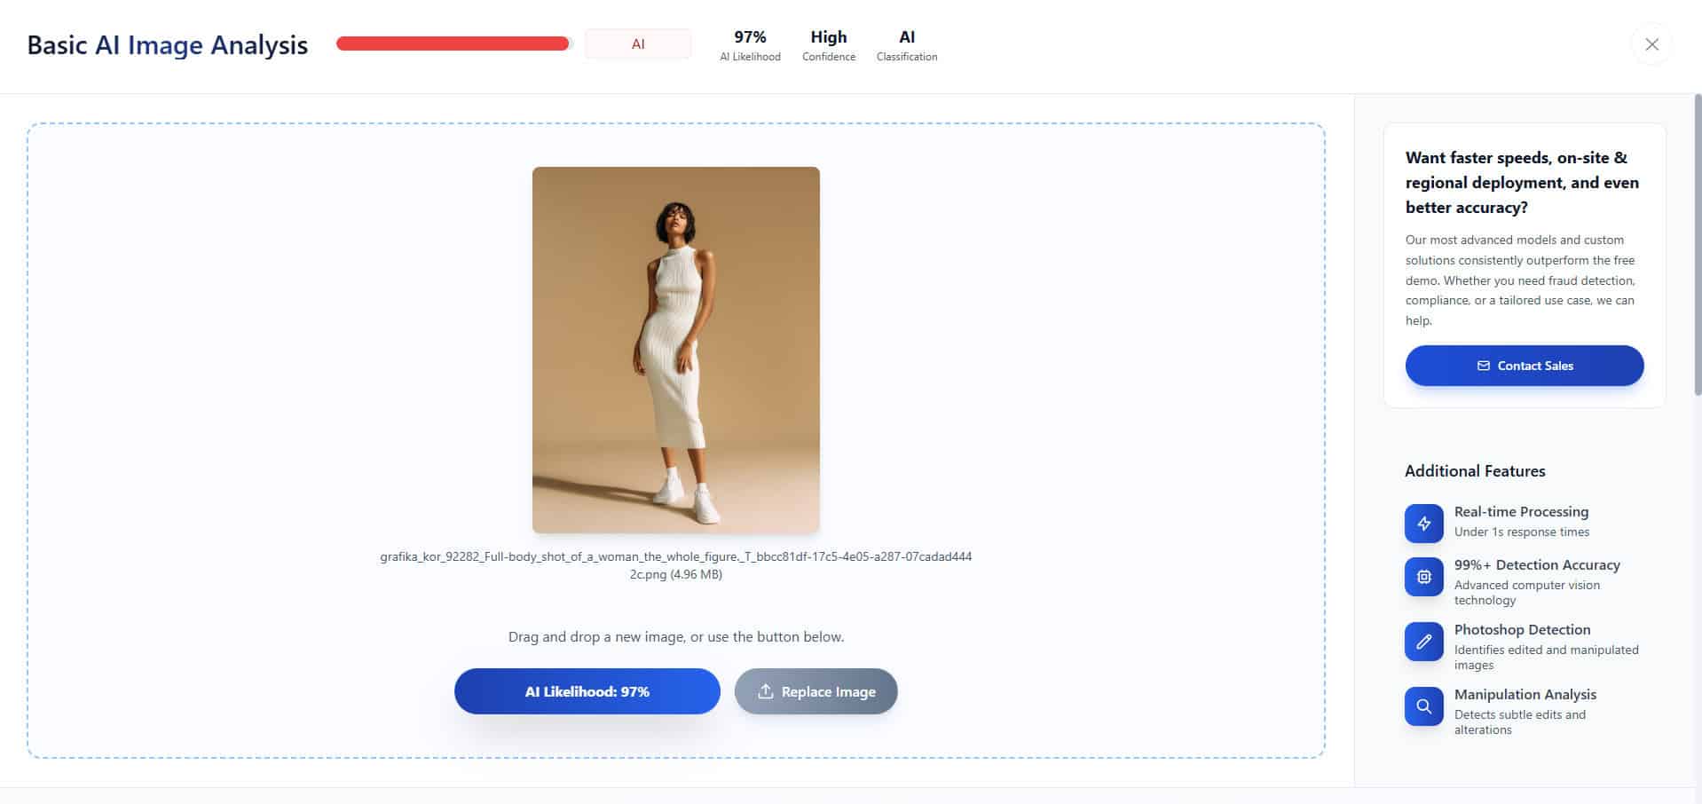Click the Real-time Processing lightning icon

[1423, 524]
